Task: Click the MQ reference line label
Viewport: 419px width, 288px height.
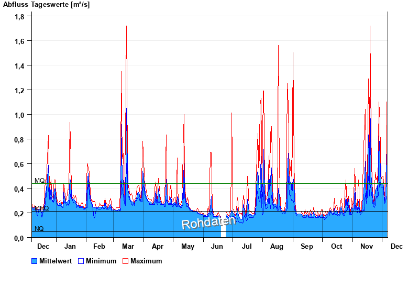Action: pyautogui.click(x=39, y=181)
